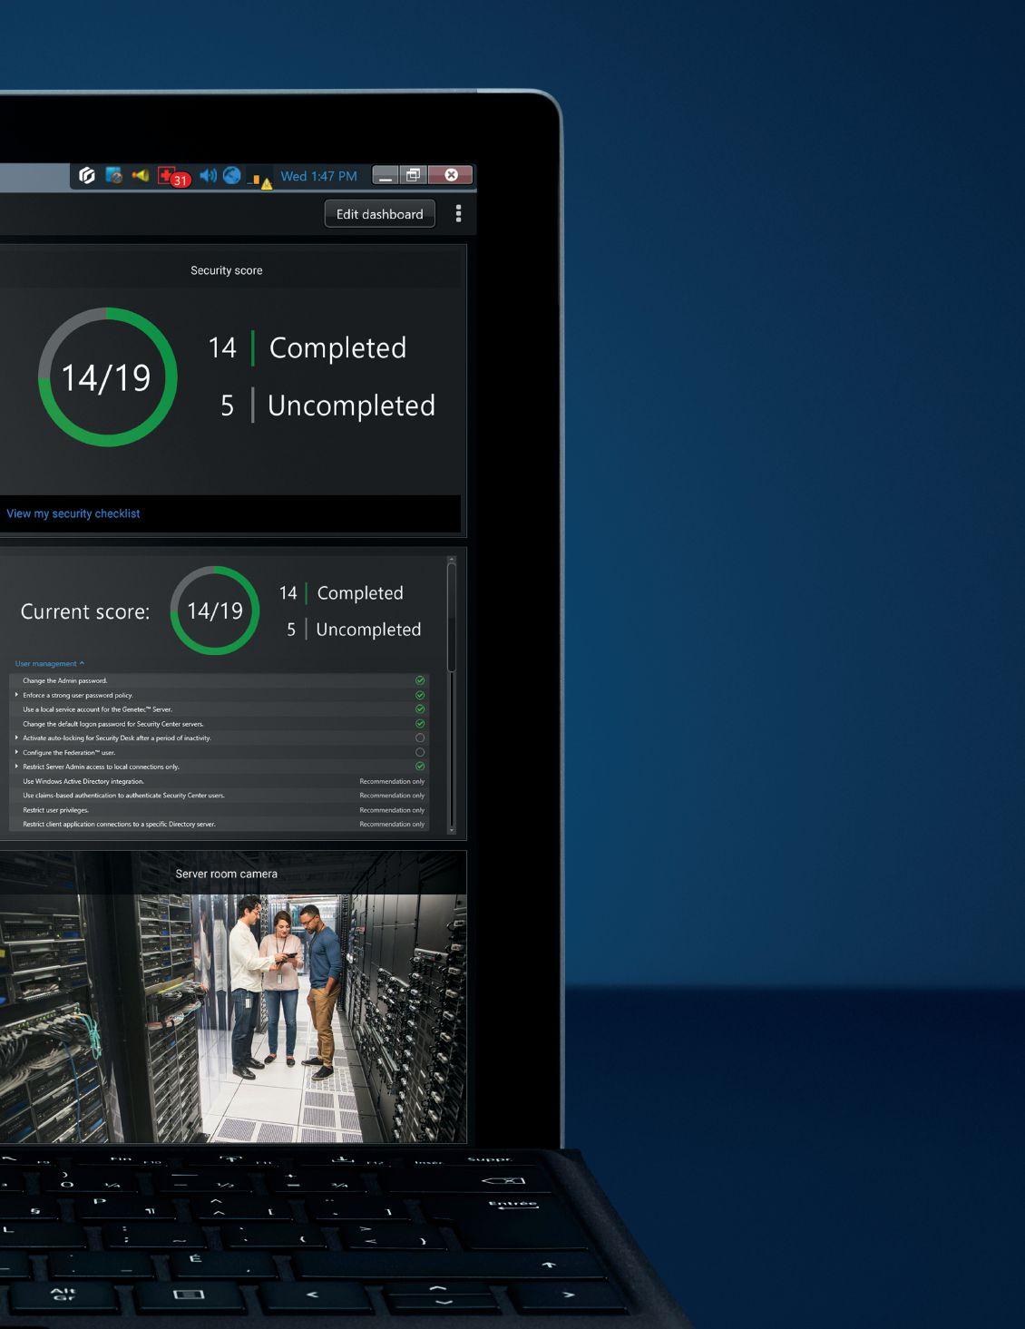
Task: Open the three-dot dashboard options menu
Action: [458, 213]
